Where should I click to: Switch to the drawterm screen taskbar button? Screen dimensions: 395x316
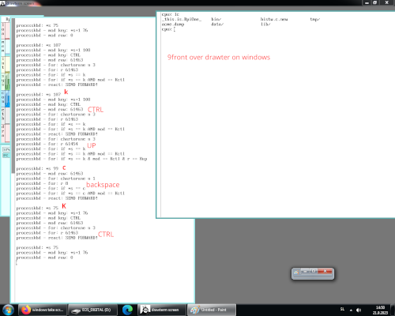pyautogui.click(x=162, y=310)
